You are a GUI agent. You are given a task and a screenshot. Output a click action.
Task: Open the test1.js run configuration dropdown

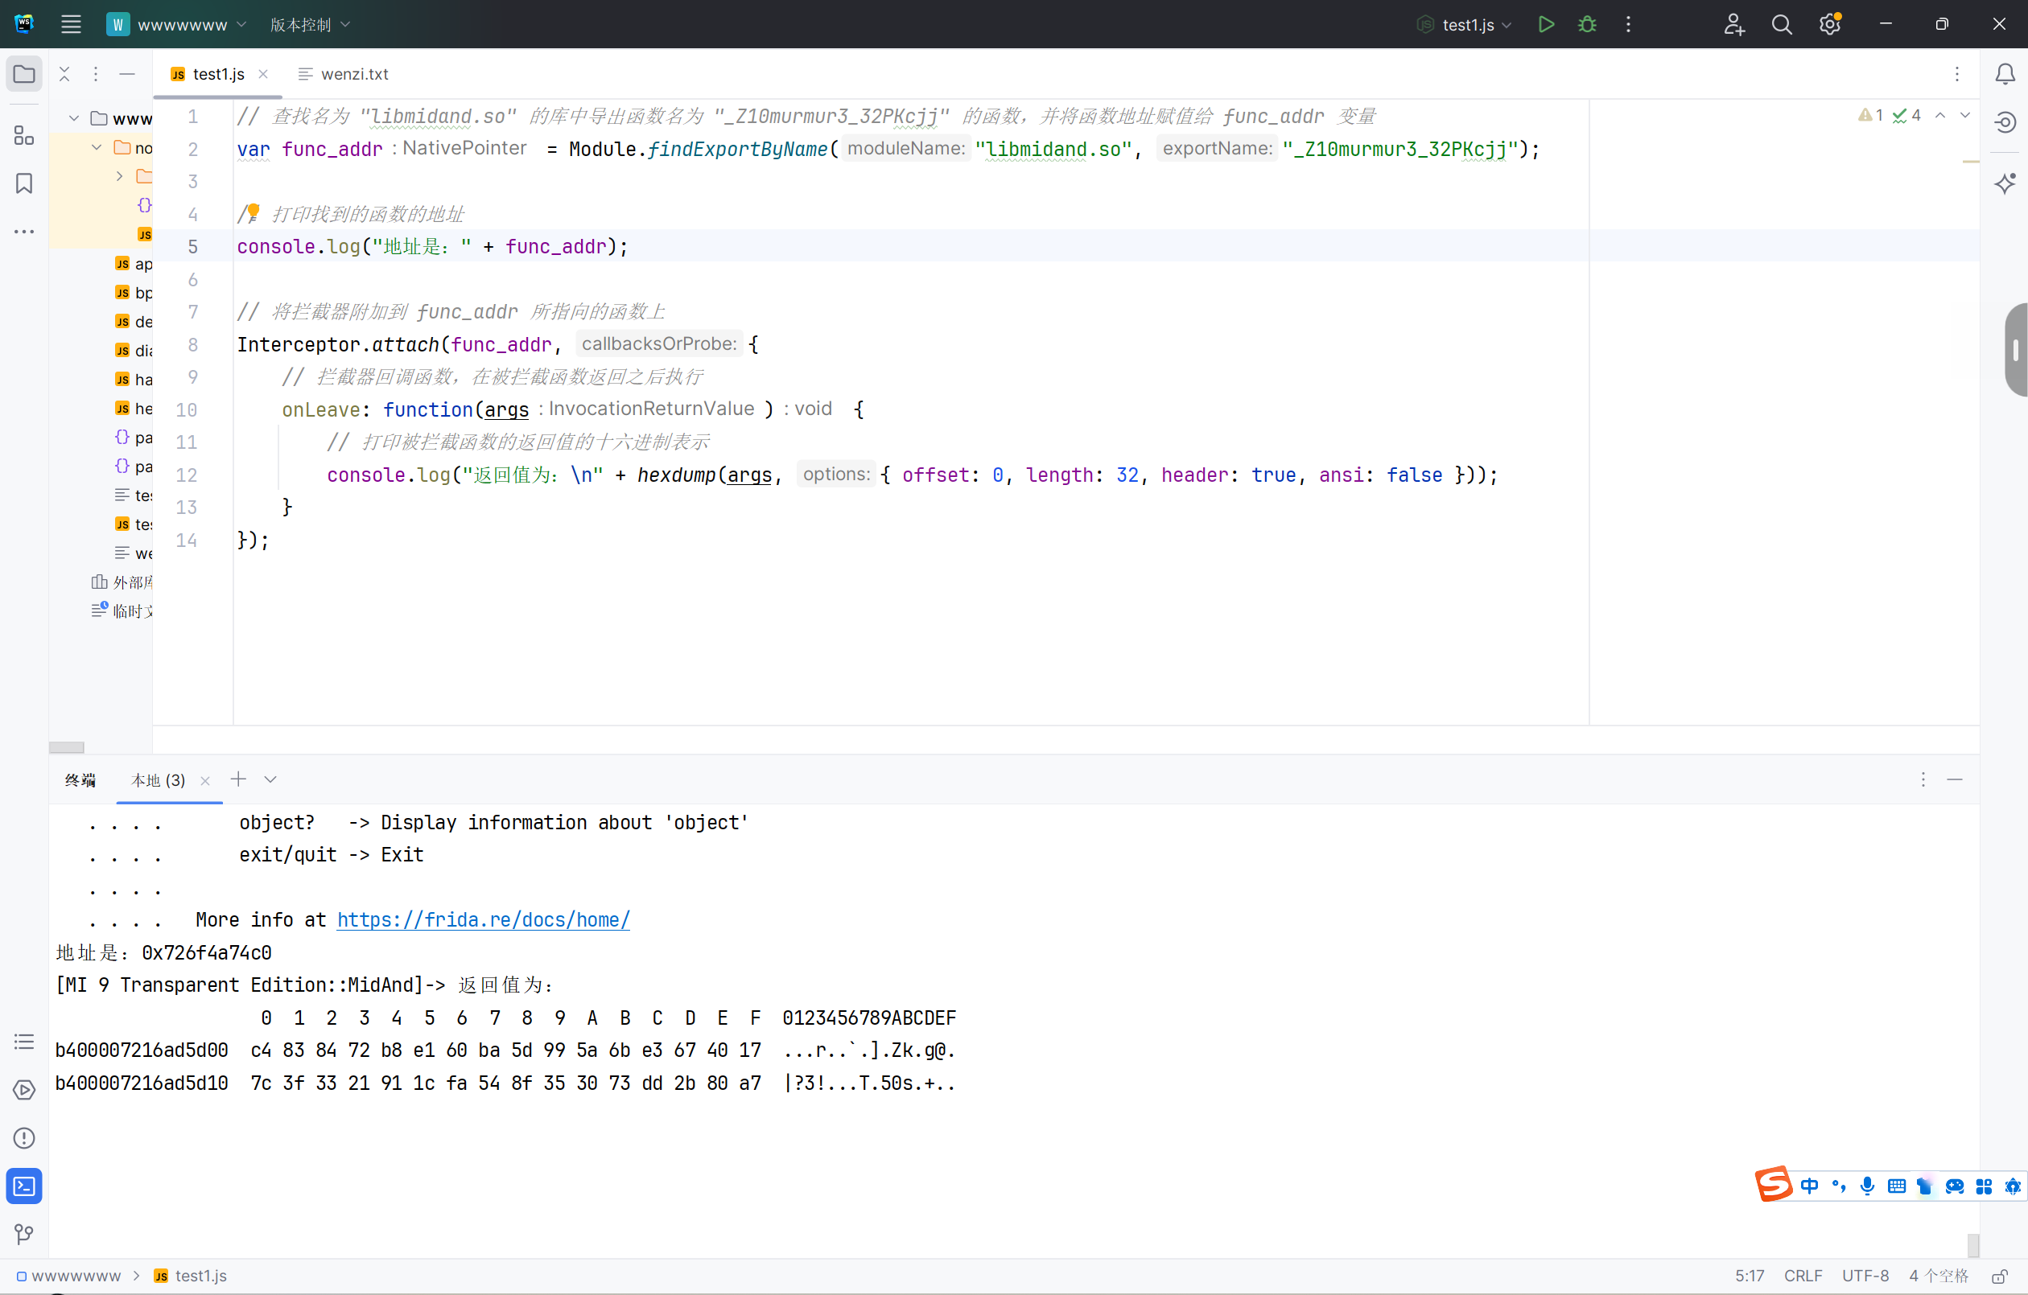pyautogui.click(x=1465, y=24)
